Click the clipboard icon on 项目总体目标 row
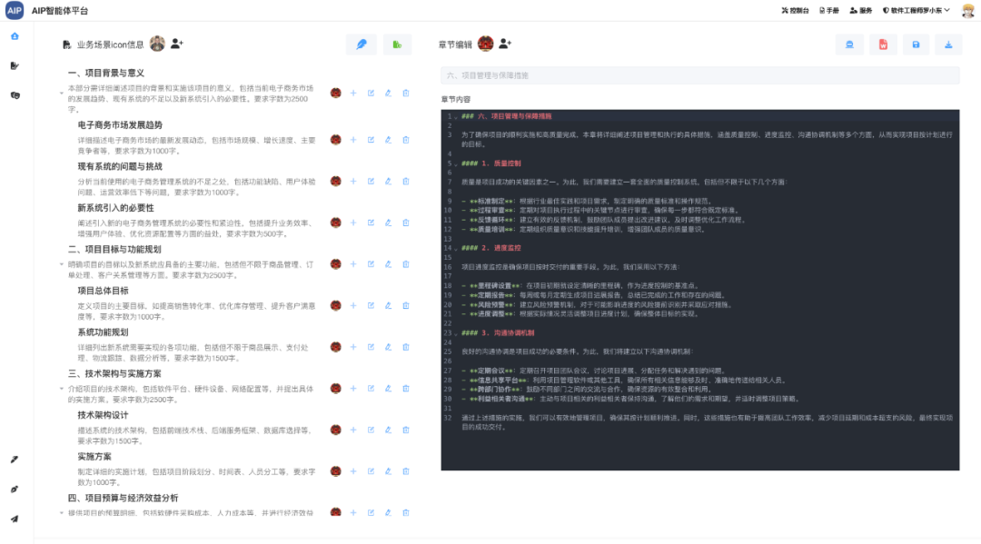Image resolution: width=981 pixels, height=544 pixels. pyautogui.click(x=406, y=306)
